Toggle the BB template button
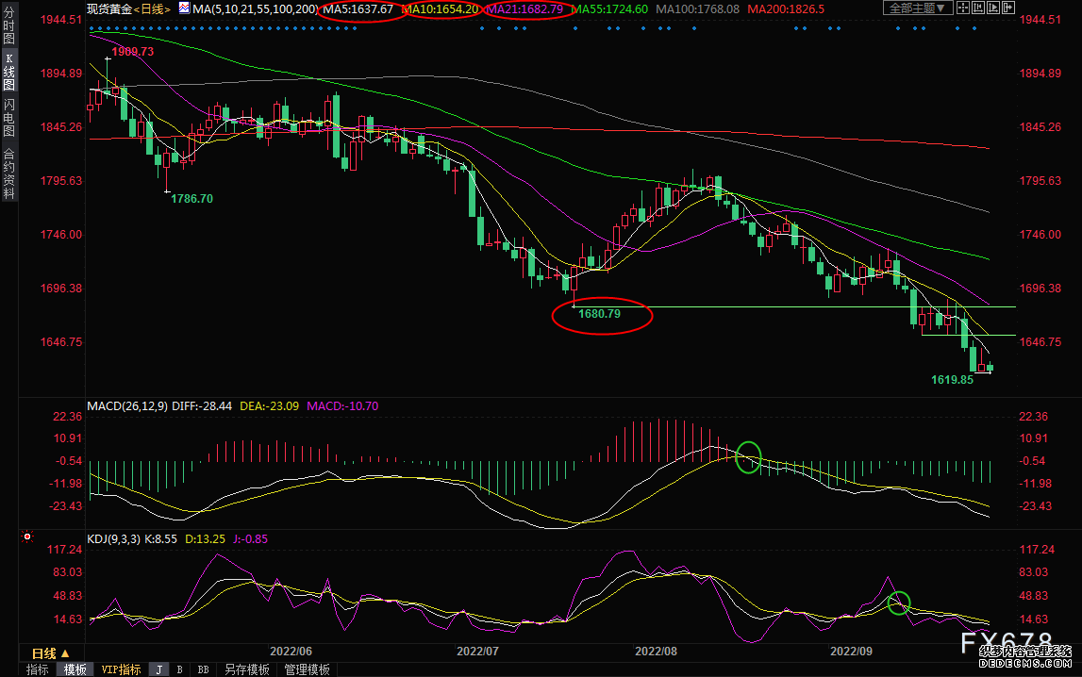The width and height of the screenshot is (1082, 677). click(203, 669)
